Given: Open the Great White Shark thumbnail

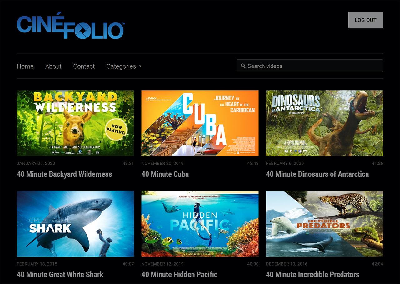Looking at the screenshot, I should tap(75, 224).
